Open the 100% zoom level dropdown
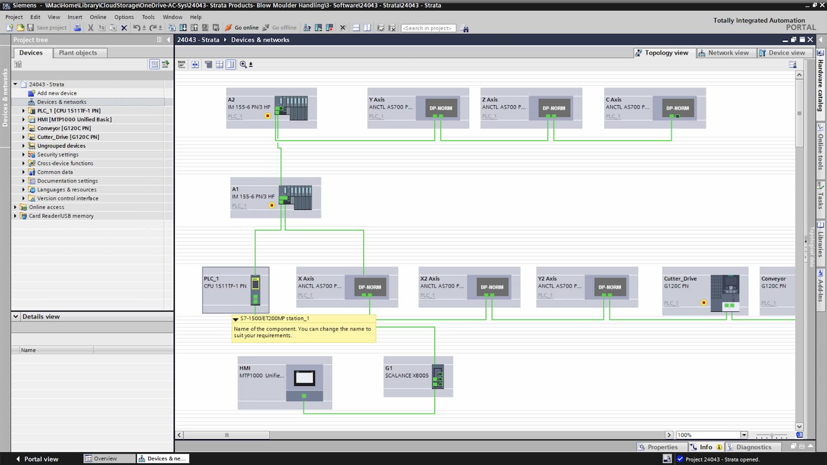Viewport: 827px width, 465px height. 744,435
